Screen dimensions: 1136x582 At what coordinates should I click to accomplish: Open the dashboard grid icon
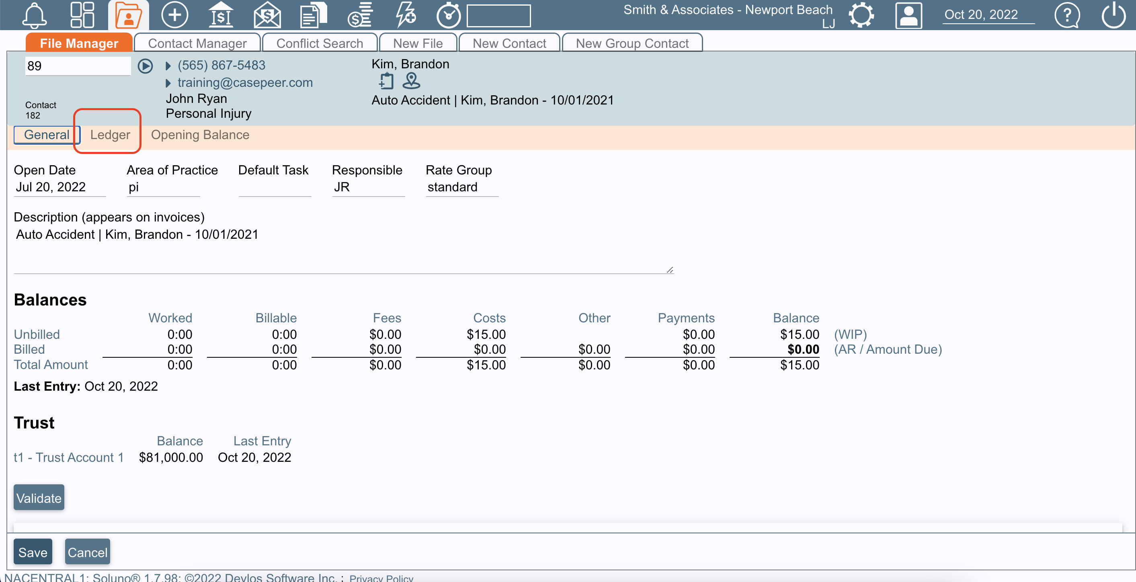(82, 15)
